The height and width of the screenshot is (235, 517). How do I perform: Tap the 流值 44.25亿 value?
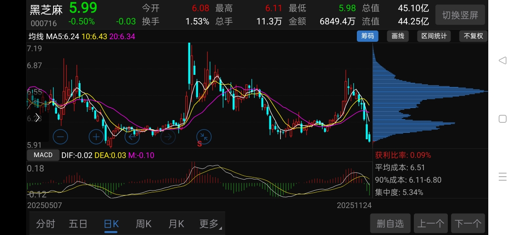click(413, 21)
